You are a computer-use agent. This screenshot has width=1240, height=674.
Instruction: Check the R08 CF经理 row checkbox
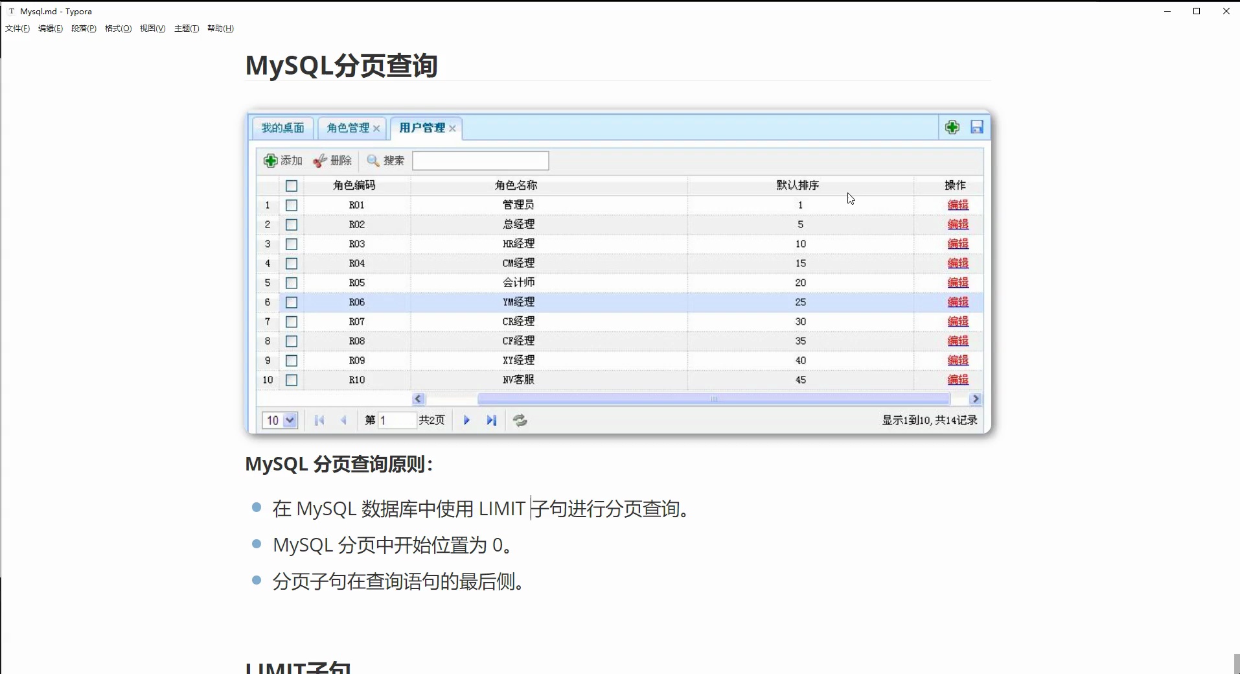click(292, 342)
